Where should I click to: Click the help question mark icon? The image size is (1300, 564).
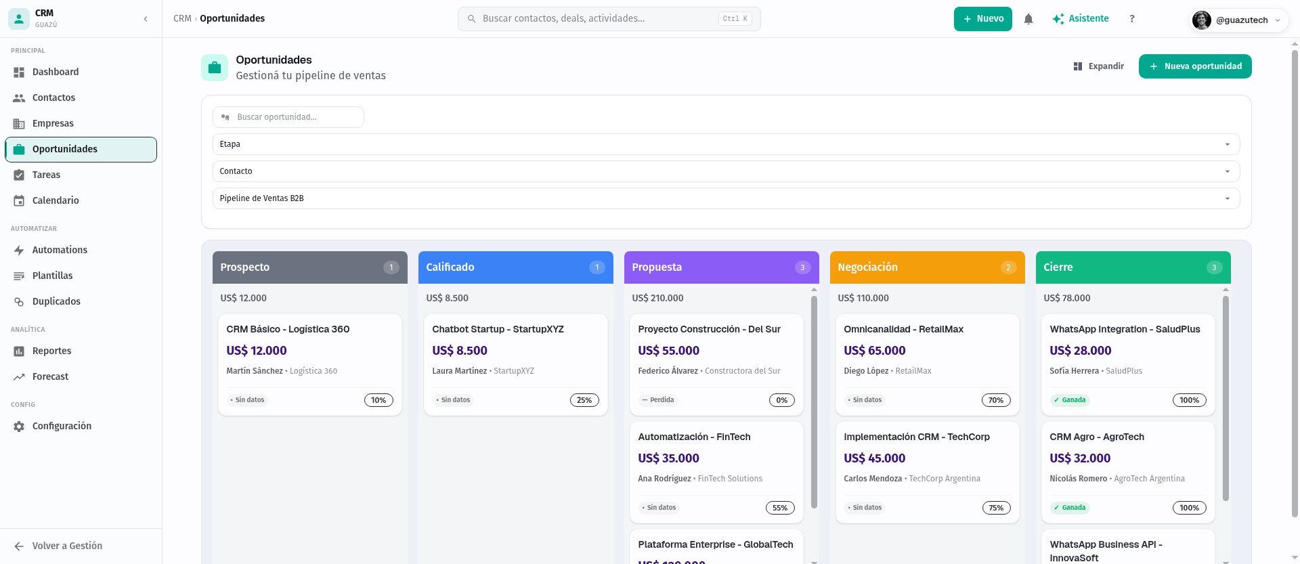[x=1131, y=19]
